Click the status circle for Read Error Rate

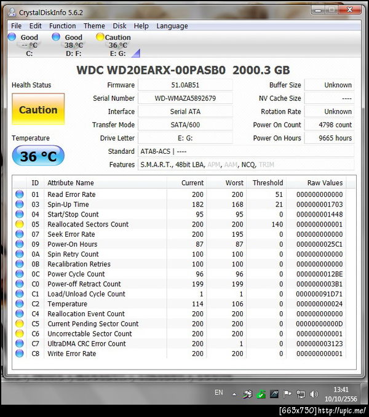coord(20,194)
